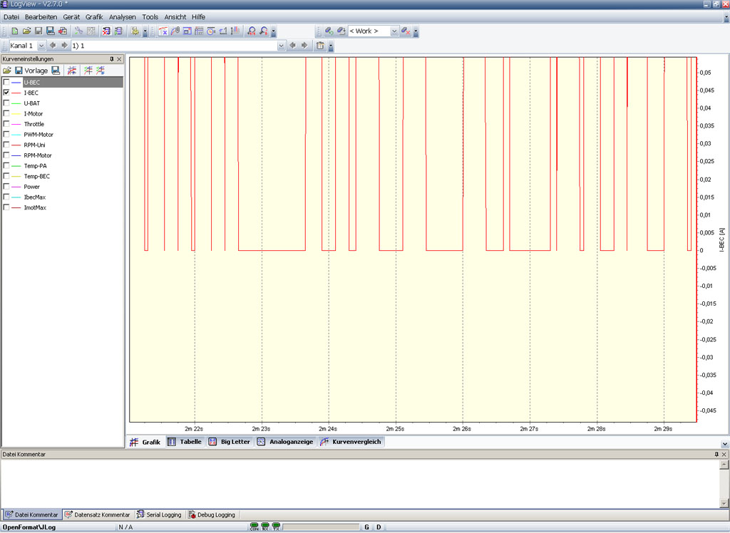Click the new file icon in main toolbar
This screenshot has width=730, height=533.
coord(15,31)
